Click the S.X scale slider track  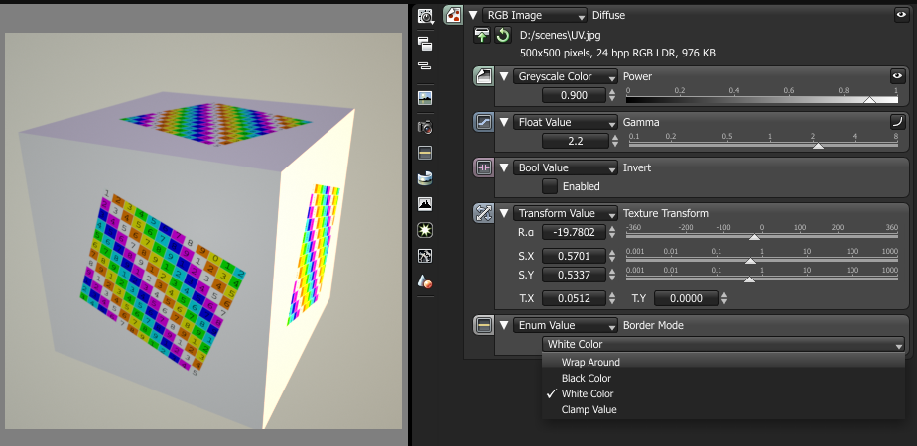click(762, 260)
